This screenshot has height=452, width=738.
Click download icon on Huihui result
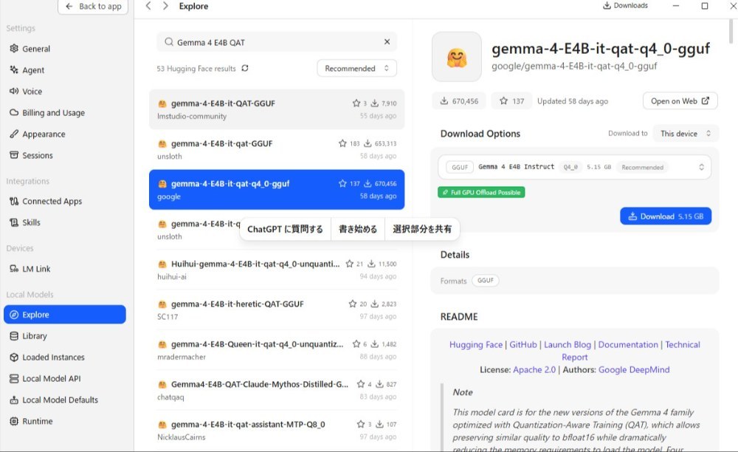click(x=371, y=264)
